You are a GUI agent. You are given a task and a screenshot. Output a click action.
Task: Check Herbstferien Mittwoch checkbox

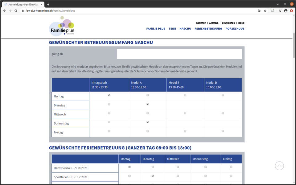(x=178, y=167)
